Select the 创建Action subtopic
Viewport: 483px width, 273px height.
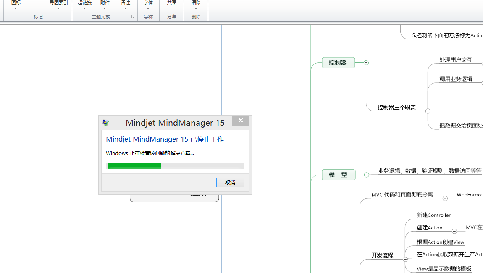point(429,227)
